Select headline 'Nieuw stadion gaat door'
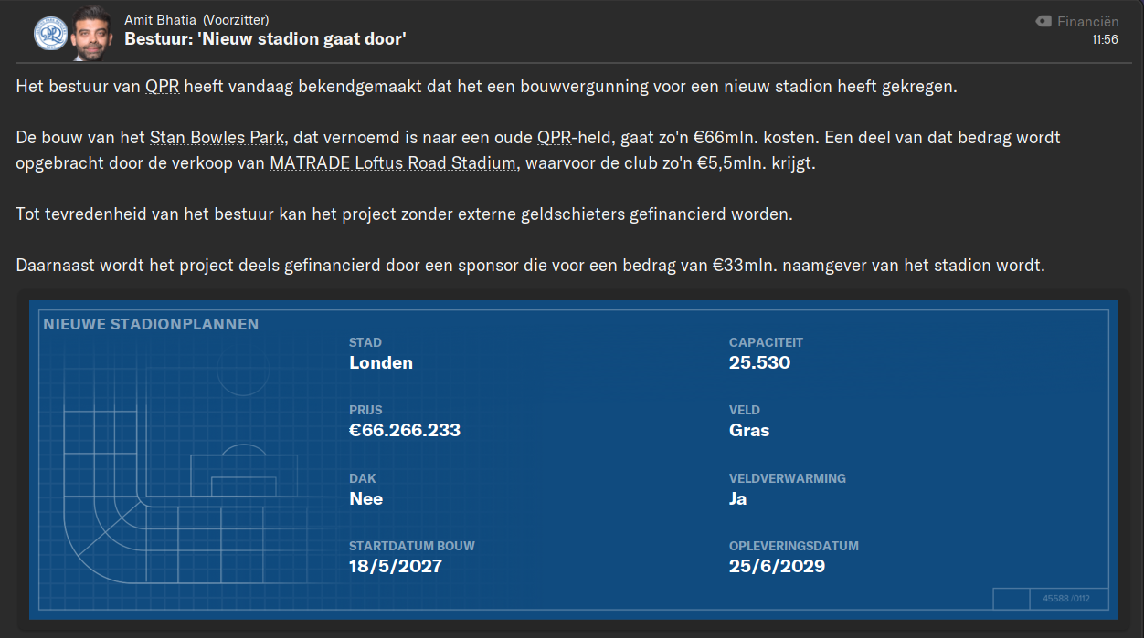 (x=265, y=39)
